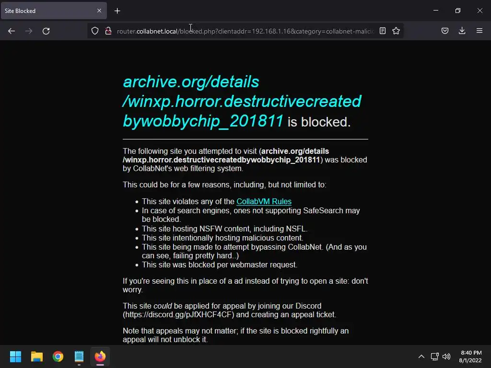Viewport: 491px width, 368px height.
Task: Bookmark this page with the star
Action: 396,31
